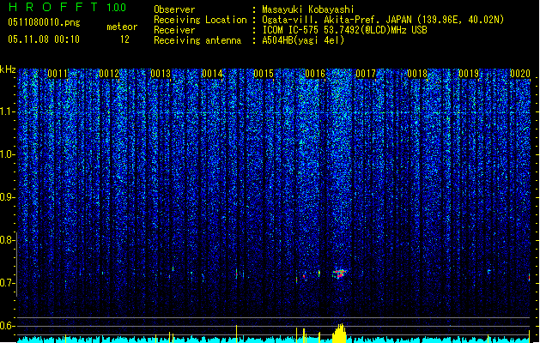Click the 0019 time marker
Image resolution: width=540 pixels, height=343 pixels.
[x=469, y=74]
